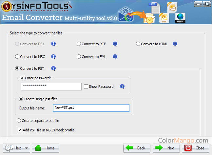Click the red Close button
Image resolution: width=212 pixels, height=155 pixels.
(195, 148)
